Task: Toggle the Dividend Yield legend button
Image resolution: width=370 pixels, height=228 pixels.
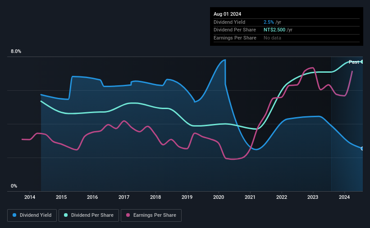Action: (32, 215)
